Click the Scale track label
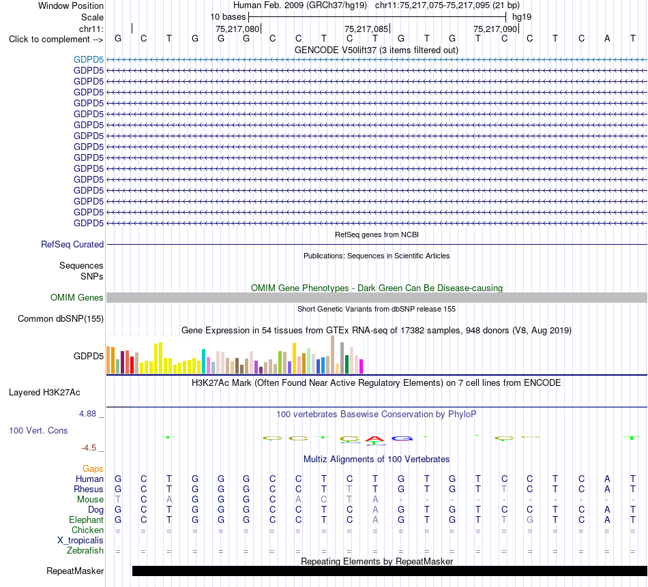Screen dimensions: 648x587 coord(92,17)
